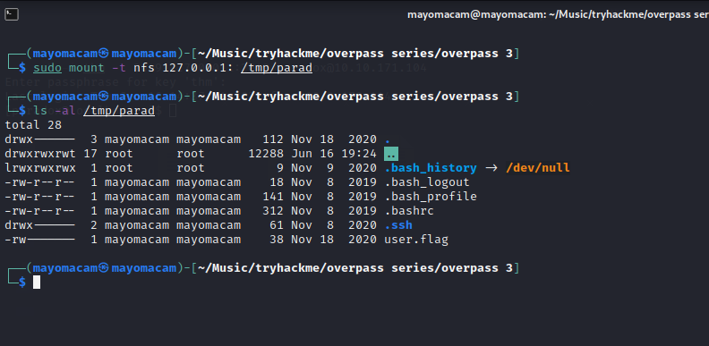
Task: Click the .bash_logout file name
Action: click(426, 182)
